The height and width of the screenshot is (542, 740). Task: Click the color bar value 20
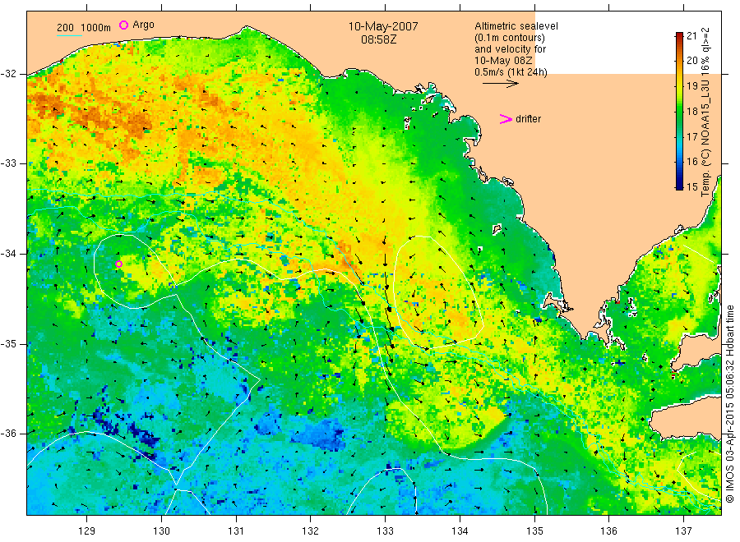[x=691, y=60]
